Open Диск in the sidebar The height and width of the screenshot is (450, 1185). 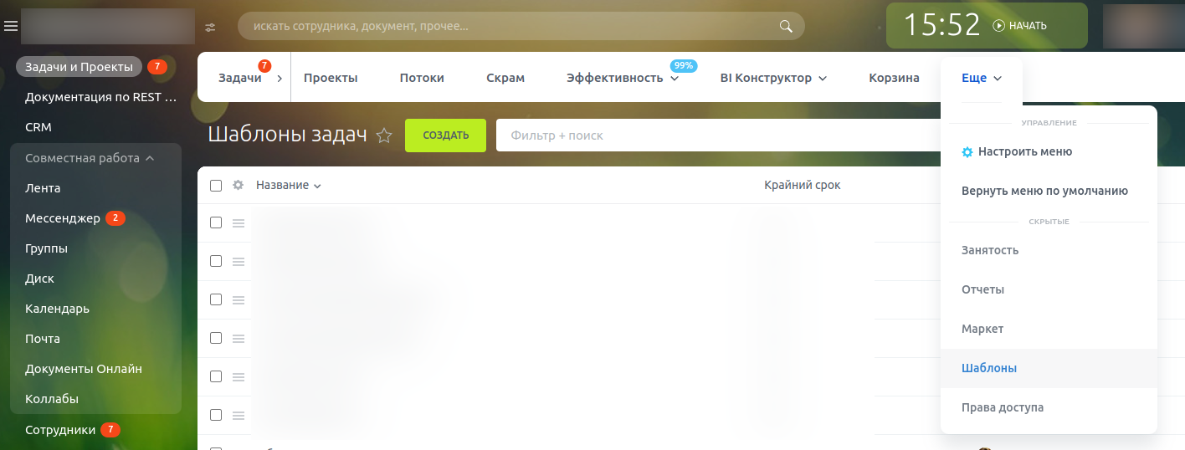point(39,279)
